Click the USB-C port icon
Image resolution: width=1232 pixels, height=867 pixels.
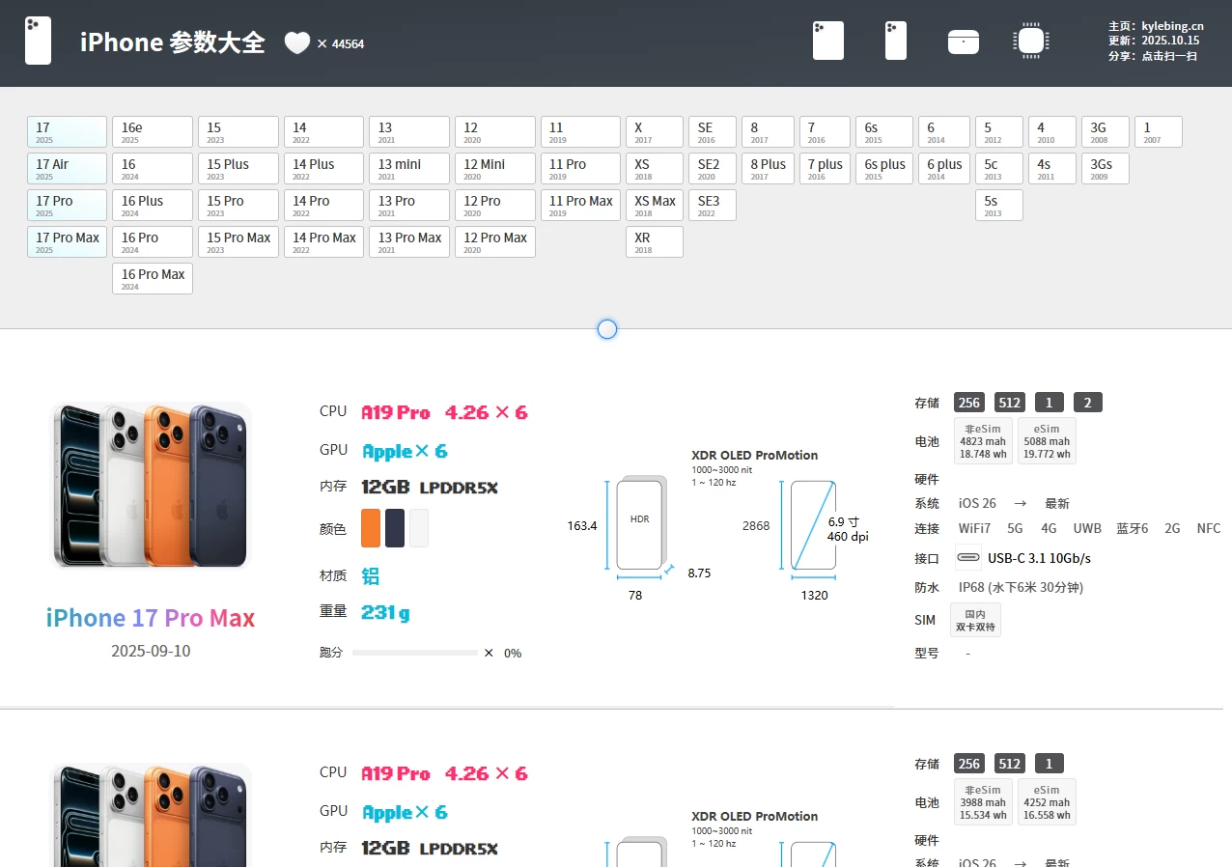[x=967, y=558]
